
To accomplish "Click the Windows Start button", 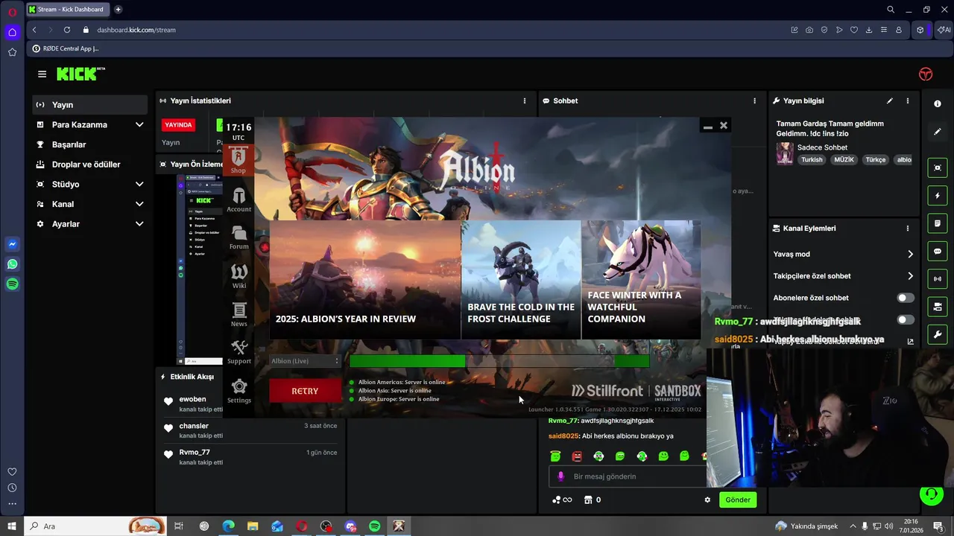I will 12,526.
